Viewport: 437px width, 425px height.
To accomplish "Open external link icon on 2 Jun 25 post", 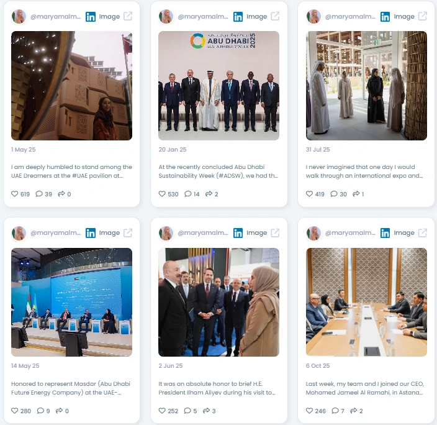I will click(x=275, y=232).
